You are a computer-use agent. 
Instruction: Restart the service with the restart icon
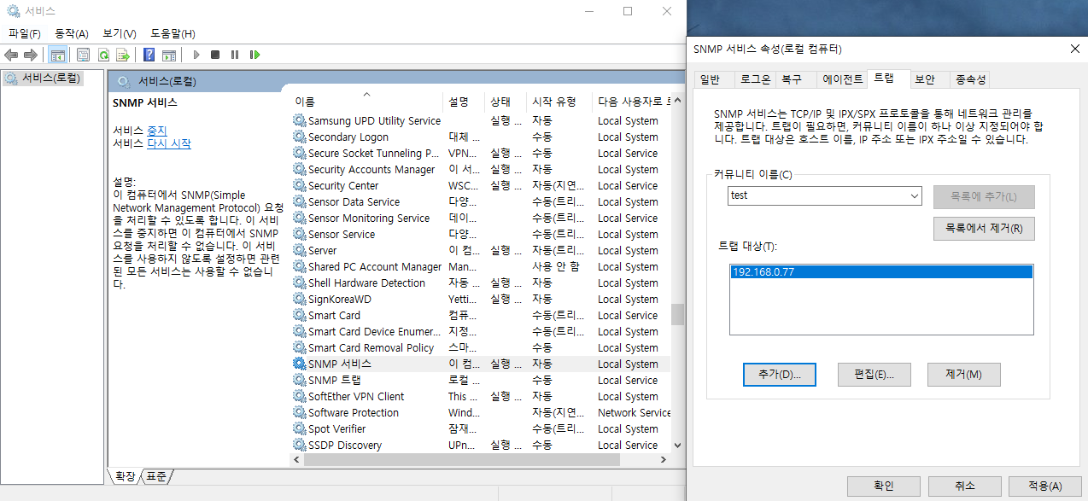click(254, 55)
